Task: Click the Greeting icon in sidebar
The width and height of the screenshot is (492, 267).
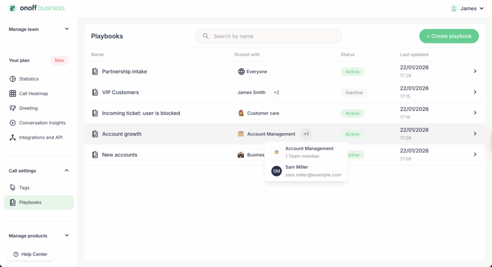Action: [13, 108]
